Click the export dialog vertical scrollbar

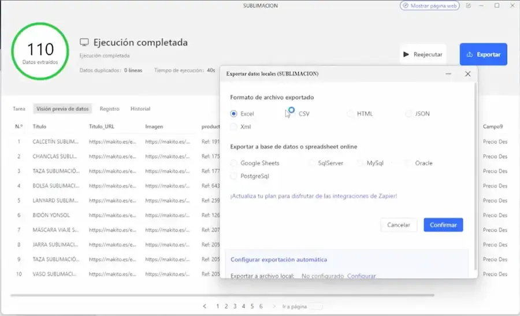(476, 176)
